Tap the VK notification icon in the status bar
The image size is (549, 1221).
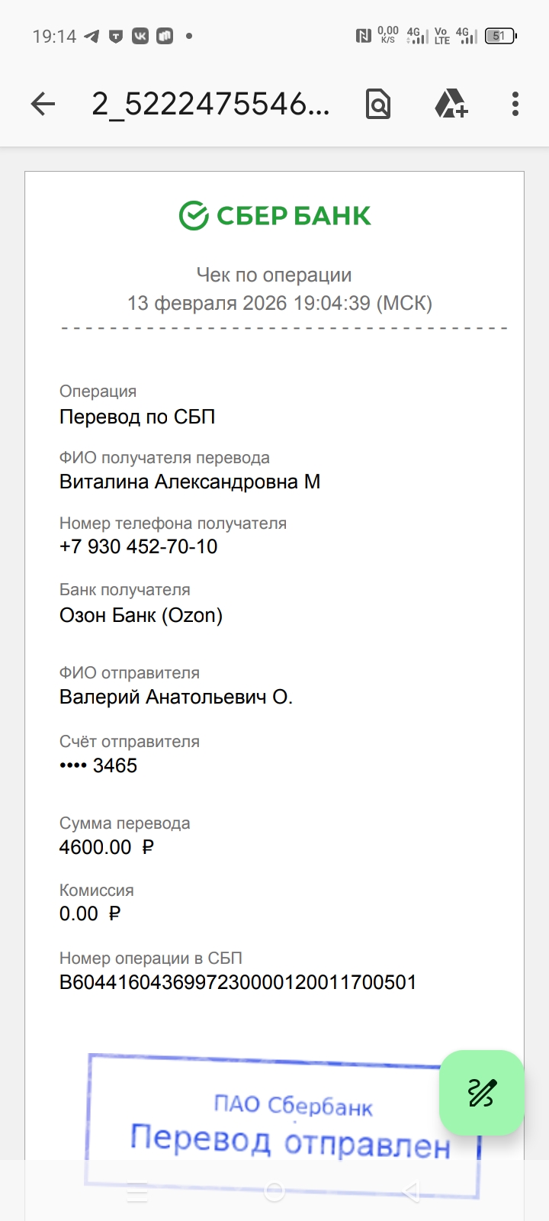[140, 36]
